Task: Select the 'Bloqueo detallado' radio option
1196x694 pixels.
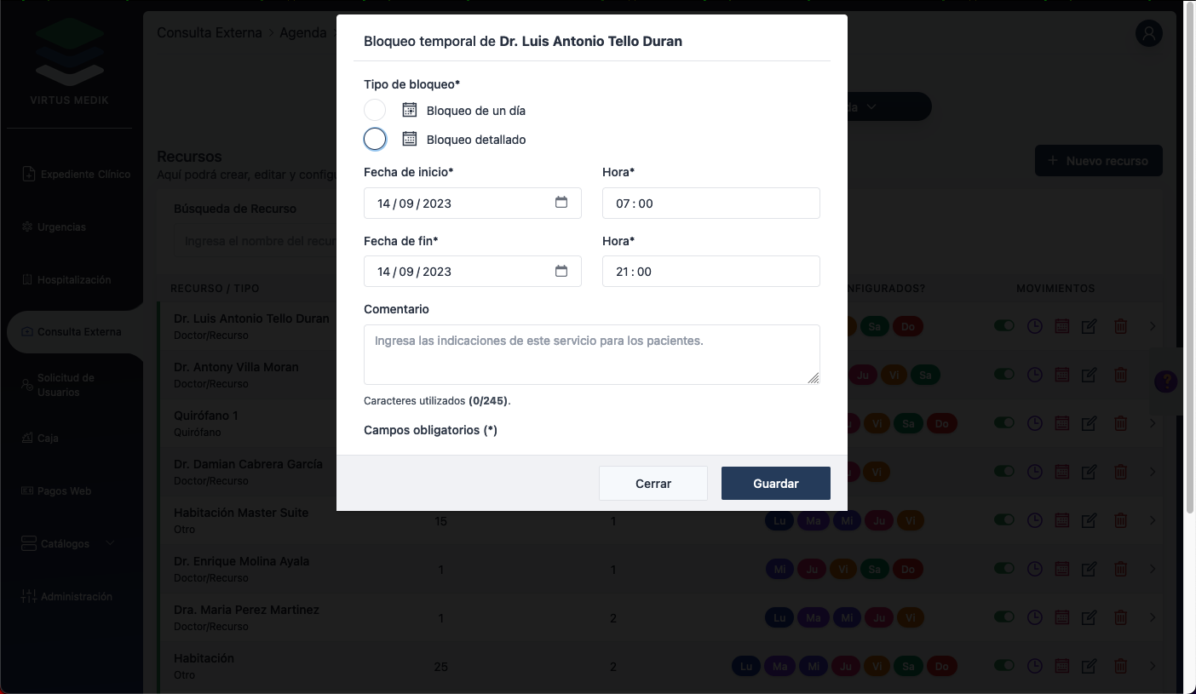Action: [375, 139]
